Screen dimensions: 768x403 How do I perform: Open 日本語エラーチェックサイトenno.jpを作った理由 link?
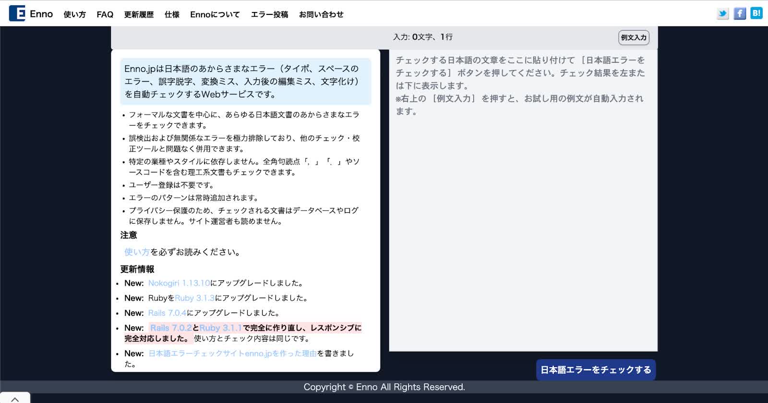point(232,353)
